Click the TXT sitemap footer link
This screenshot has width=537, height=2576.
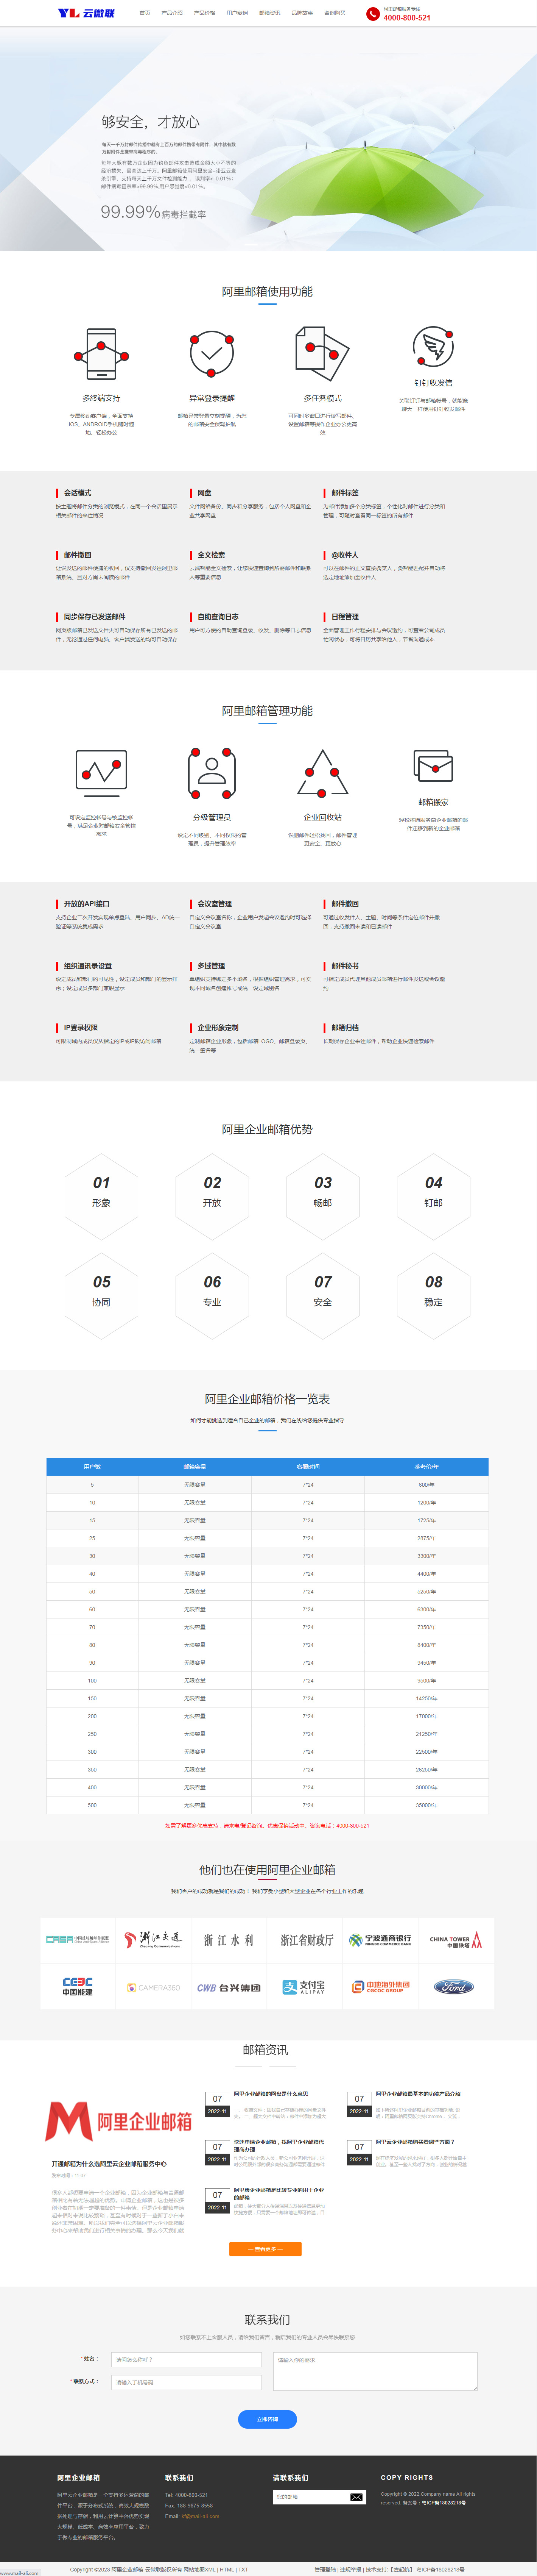(243, 2569)
